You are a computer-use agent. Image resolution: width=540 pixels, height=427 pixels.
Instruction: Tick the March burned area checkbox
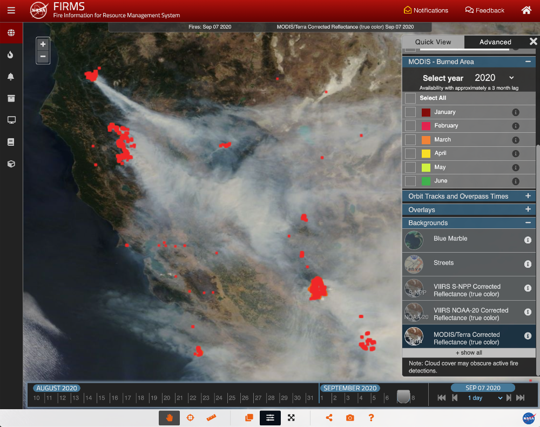pos(410,140)
